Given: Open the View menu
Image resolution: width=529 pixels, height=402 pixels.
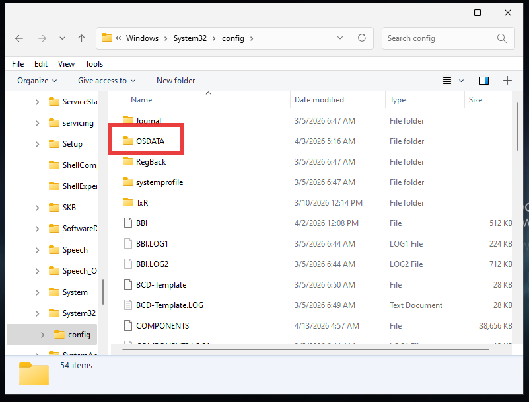Looking at the screenshot, I should click(66, 64).
